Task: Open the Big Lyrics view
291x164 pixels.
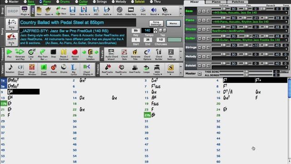Action: pos(74,70)
